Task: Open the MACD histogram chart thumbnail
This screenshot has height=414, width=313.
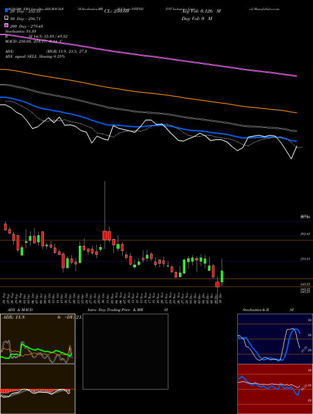Action: (38, 389)
